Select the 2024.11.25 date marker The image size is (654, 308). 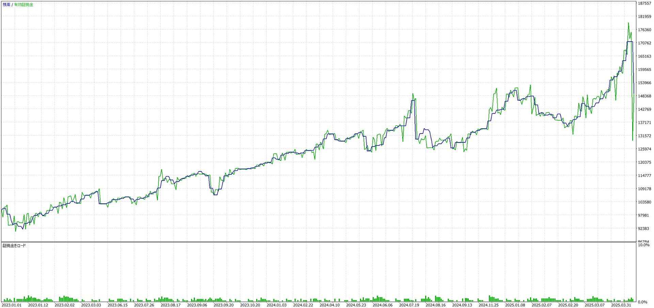[x=488, y=305]
